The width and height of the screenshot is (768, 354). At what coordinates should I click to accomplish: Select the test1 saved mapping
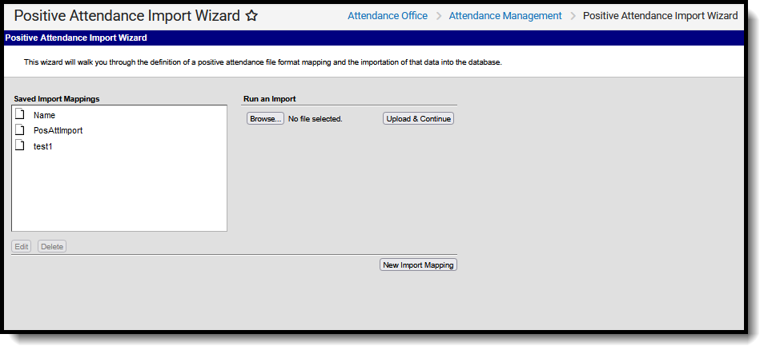pos(42,146)
